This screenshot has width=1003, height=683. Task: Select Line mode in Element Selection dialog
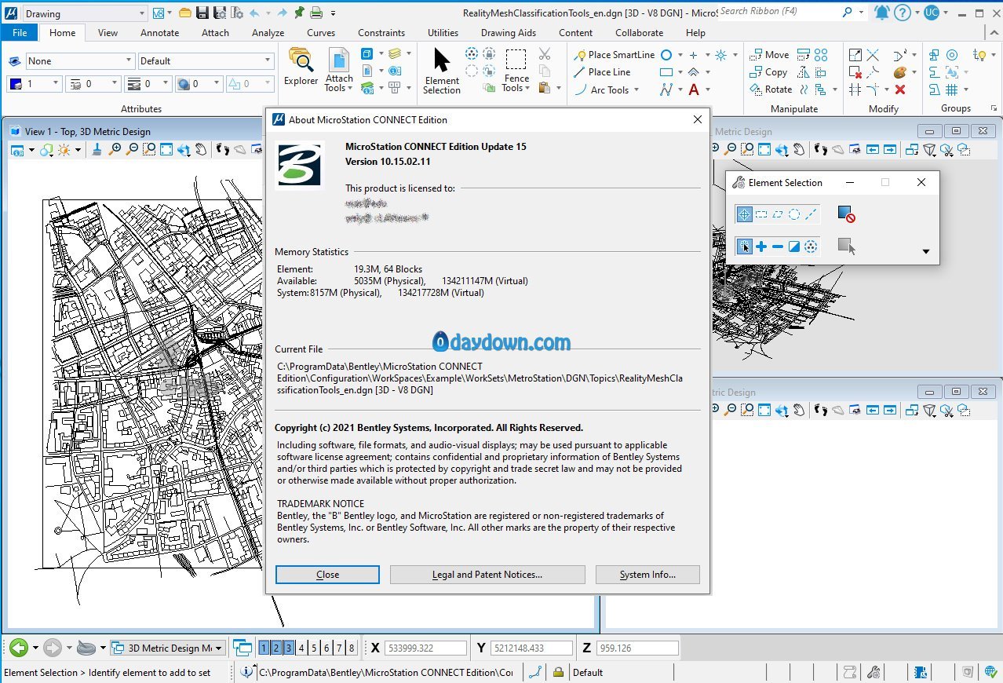[x=811, y=214]
